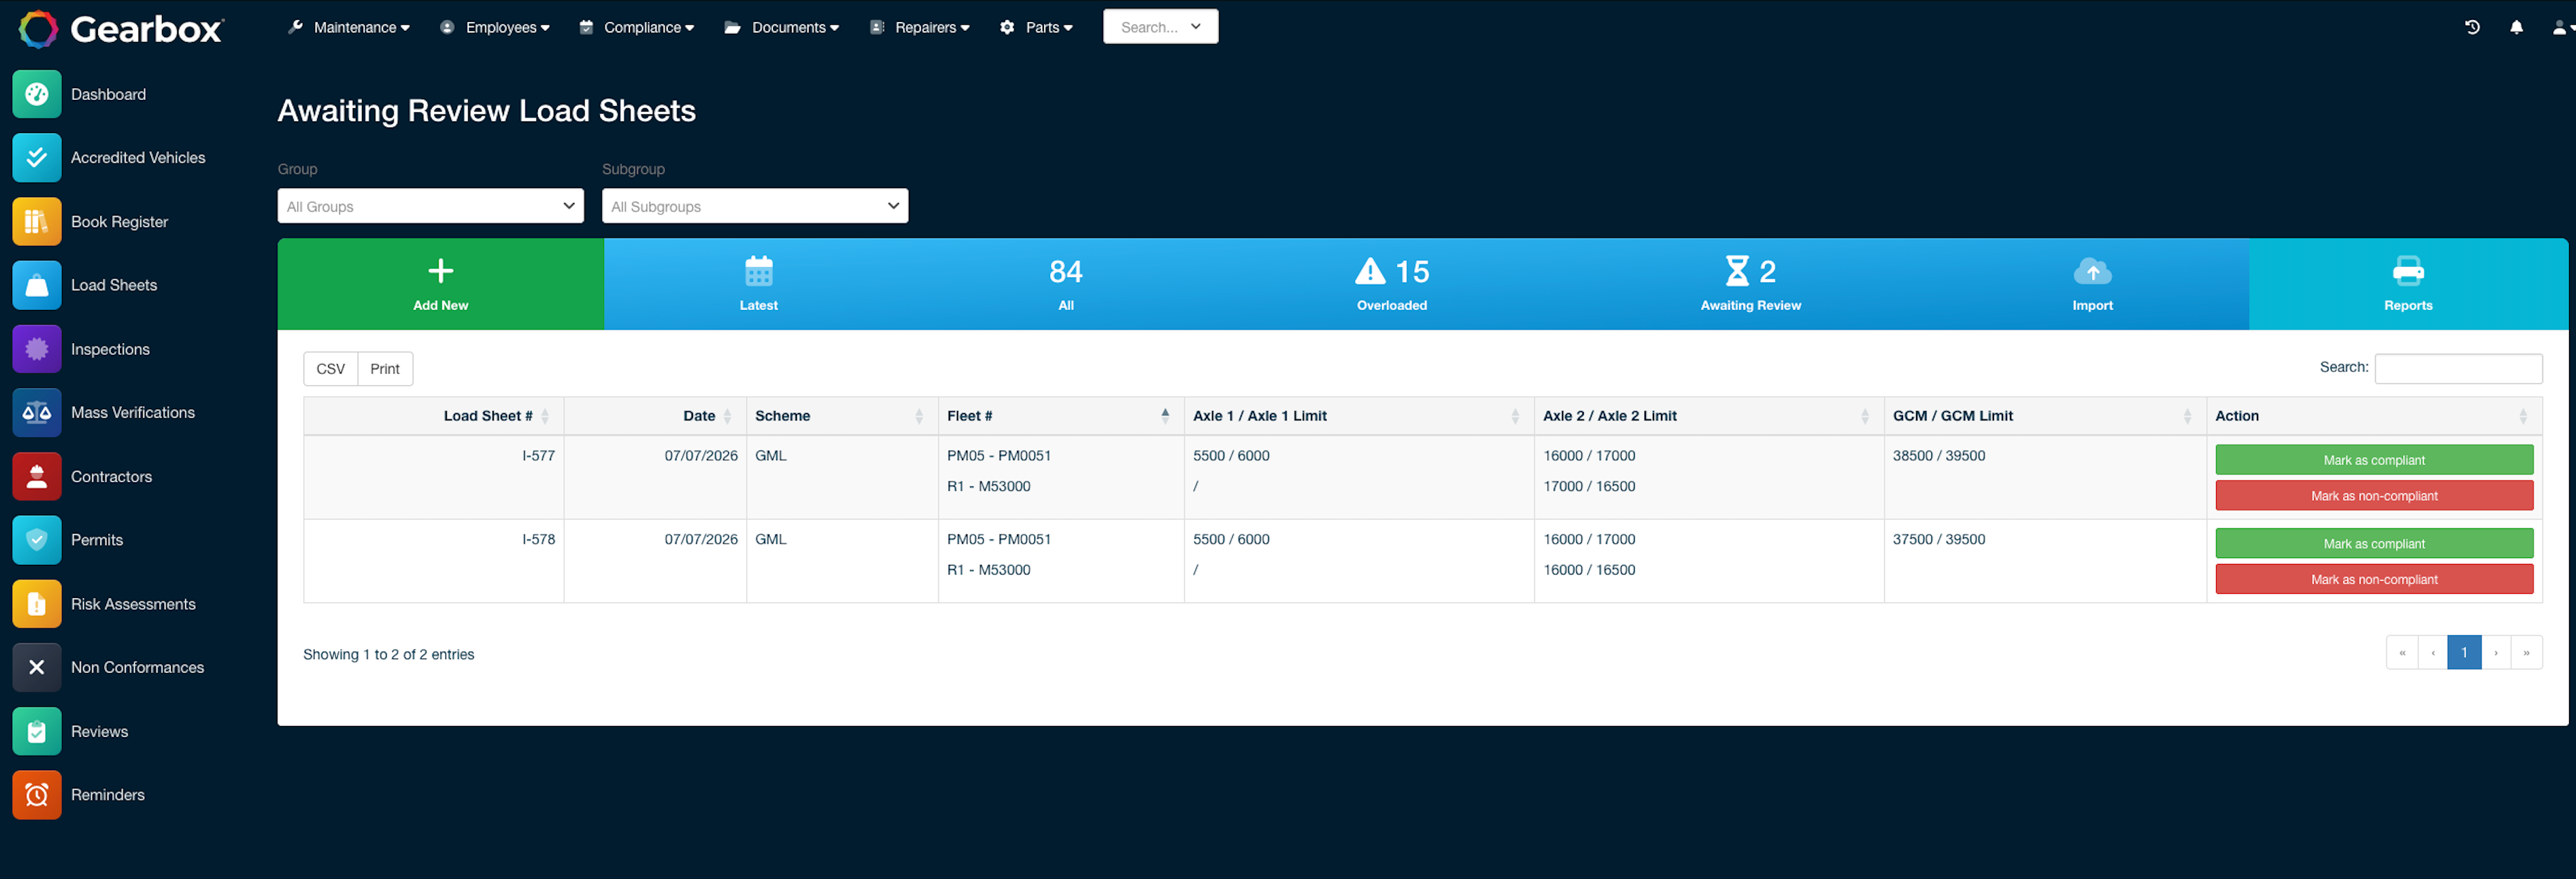Expand the Repairers menu
The image size is (2576, 879).
pos(920,28)
